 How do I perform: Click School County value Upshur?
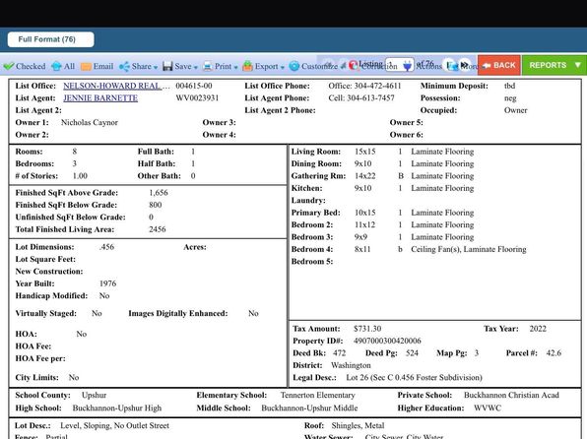(x=94, y=396)
